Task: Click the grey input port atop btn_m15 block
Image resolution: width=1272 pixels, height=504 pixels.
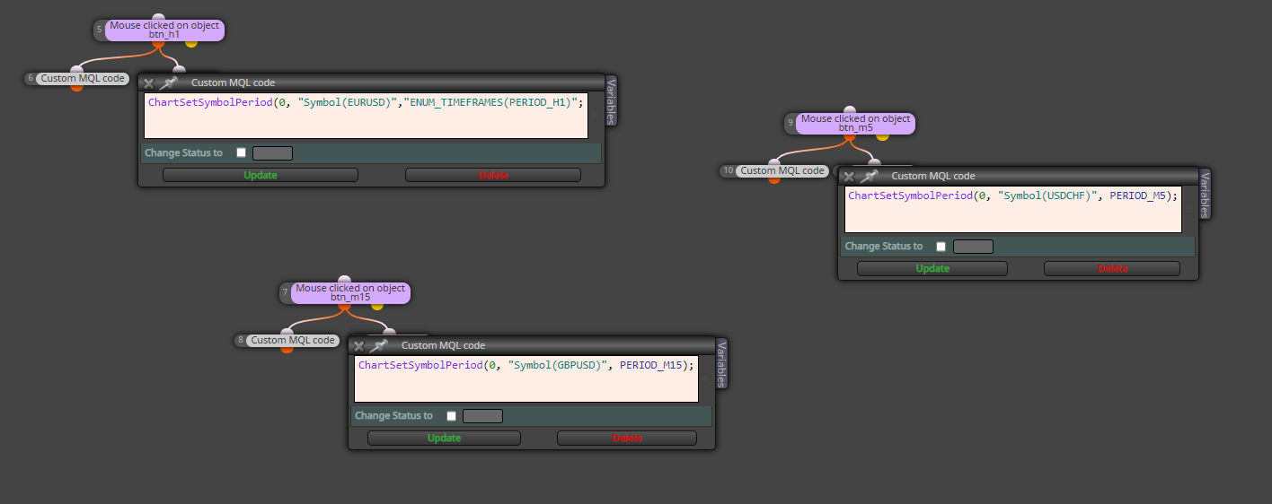Action: point(344,279)
